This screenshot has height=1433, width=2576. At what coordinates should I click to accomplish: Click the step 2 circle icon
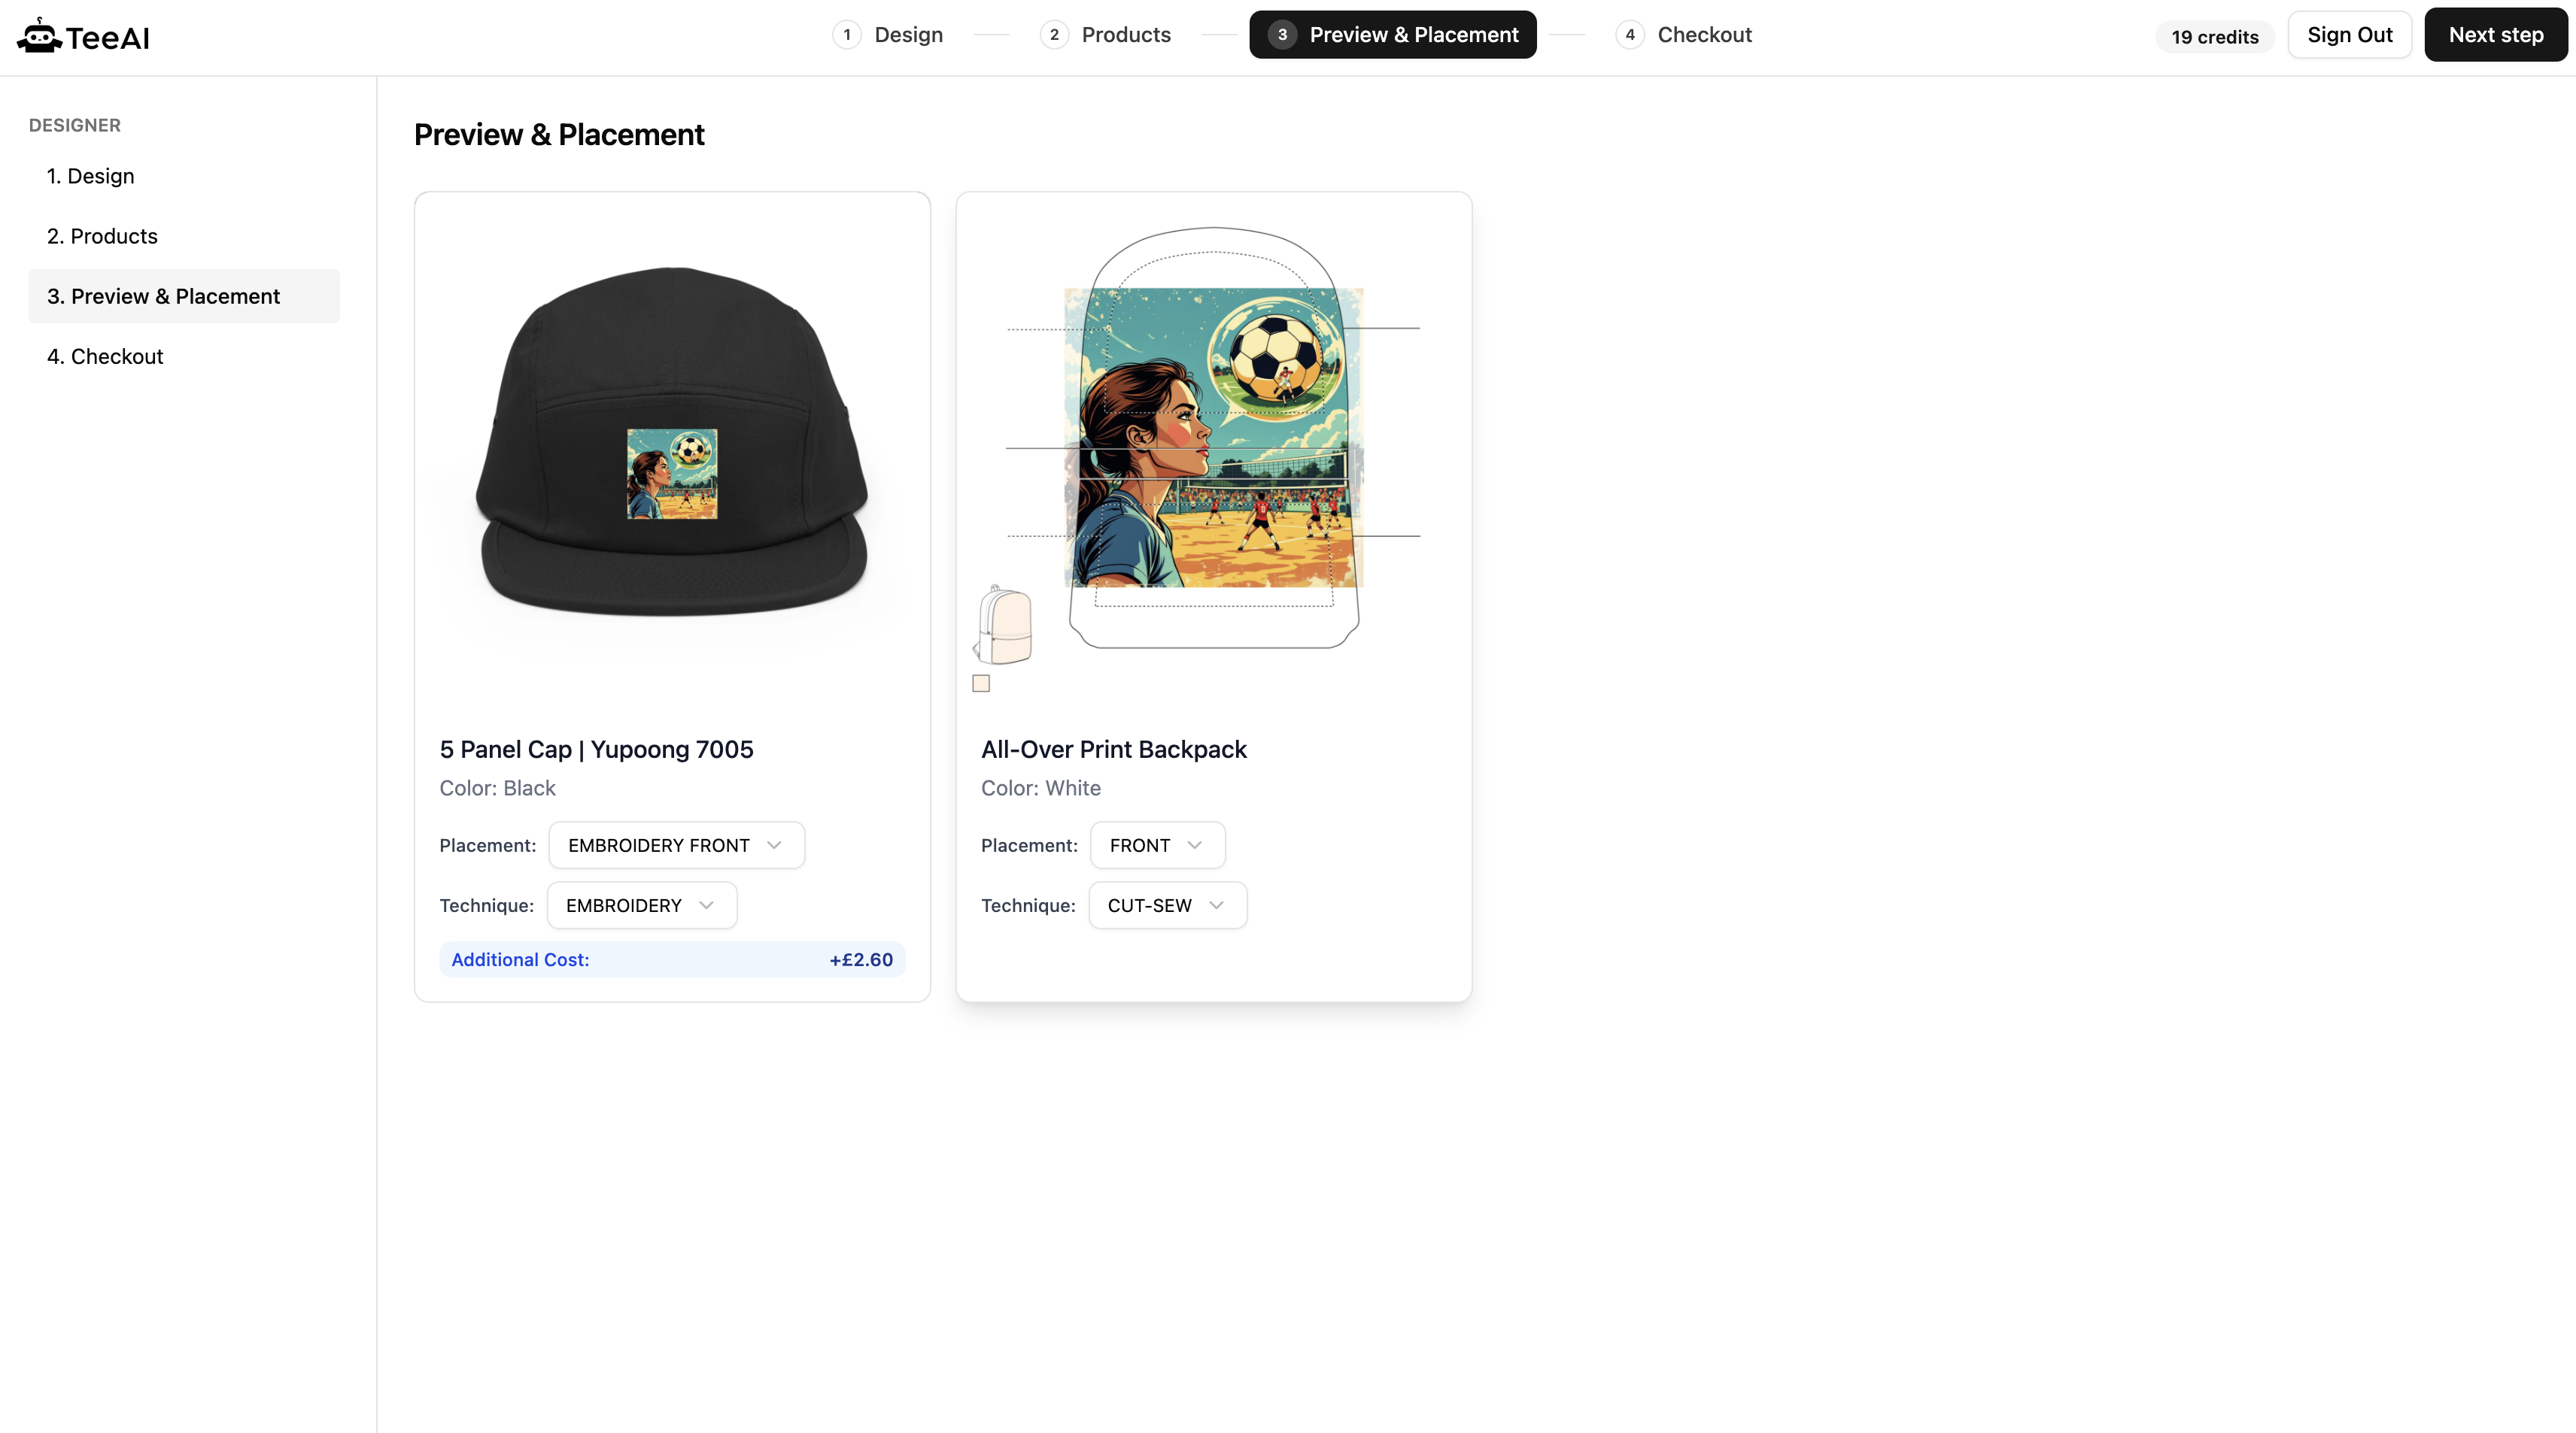click(x=1054, y=35)
